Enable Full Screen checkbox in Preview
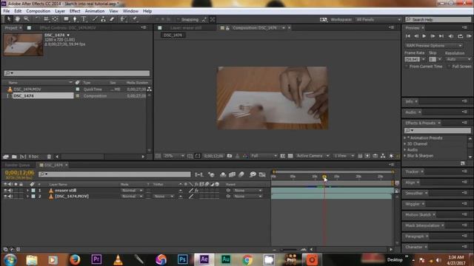Viewport: 474px width, 266px height. [450, 66]
